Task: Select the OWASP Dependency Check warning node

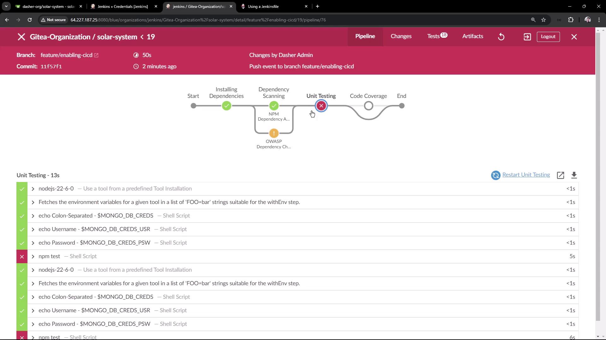Action: point(274,133)
